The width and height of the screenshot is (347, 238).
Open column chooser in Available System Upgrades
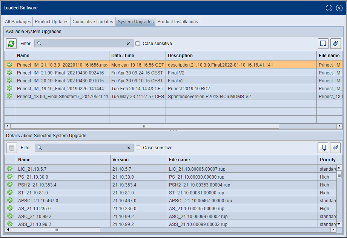coord(323,44)
